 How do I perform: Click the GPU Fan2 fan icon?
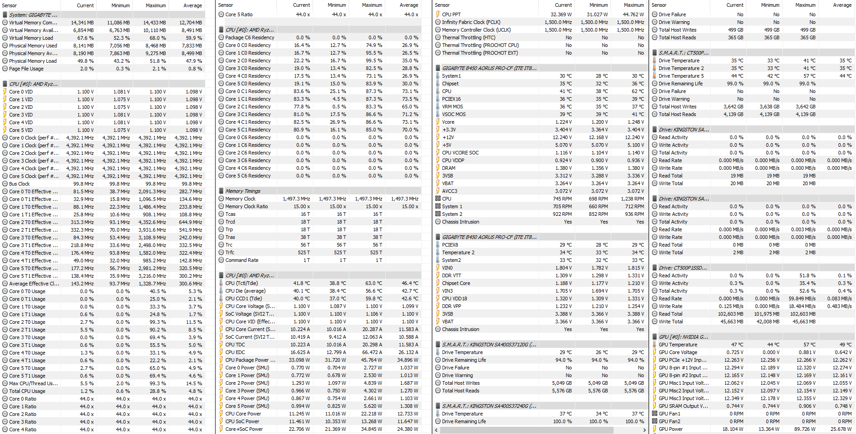tap(655, 421)
